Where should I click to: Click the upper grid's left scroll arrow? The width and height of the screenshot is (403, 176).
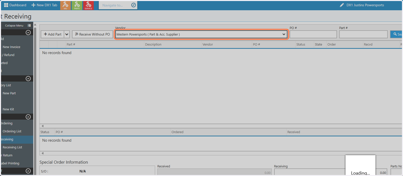coord(42,126)
